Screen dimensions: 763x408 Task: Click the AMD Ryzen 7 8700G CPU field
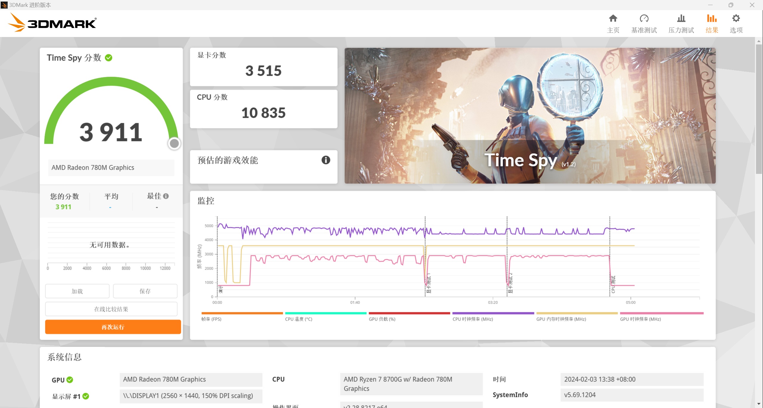411,384
